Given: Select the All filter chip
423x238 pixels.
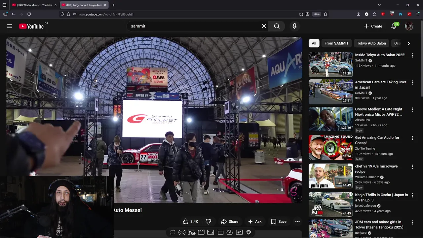Looking at the screenshot, I should [314, 43].
